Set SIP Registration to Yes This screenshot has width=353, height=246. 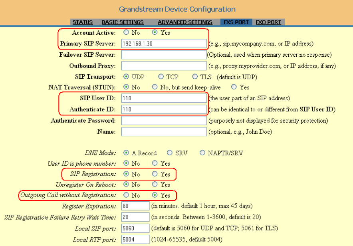pos(155,174)
